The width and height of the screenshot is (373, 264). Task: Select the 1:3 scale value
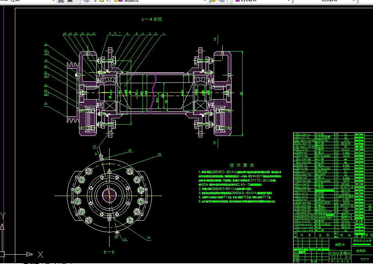click(348, 257)
